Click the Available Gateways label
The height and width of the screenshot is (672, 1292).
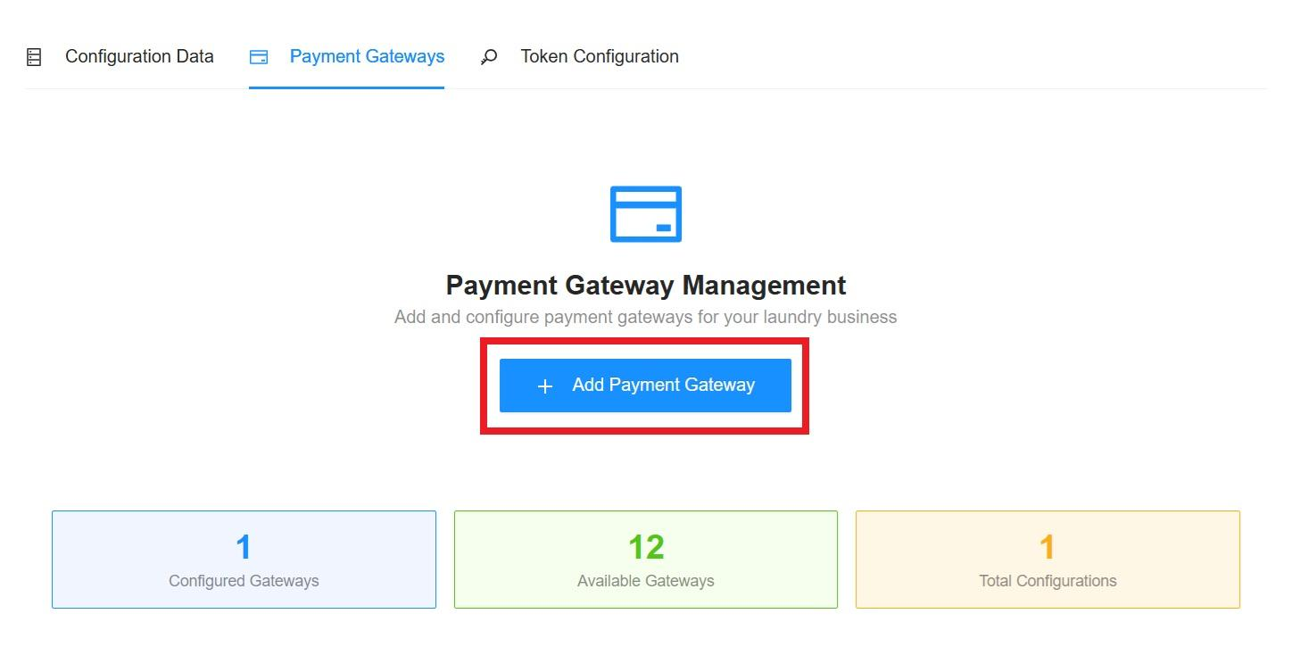coord(646,581)
